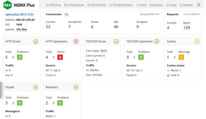Click check icon in HTTP Zones tab
This screenshot has height=119, width=206.
[47, 5]
